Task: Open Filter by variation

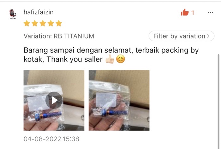Action: click(182, 36)
